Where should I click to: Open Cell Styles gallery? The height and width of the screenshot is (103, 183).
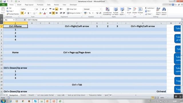[x=122, y=11]
